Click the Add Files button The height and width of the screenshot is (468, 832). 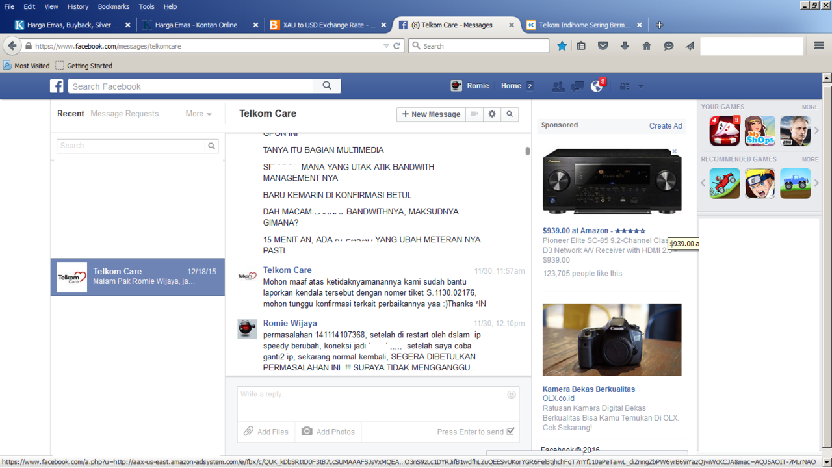(x=266, y=432)
